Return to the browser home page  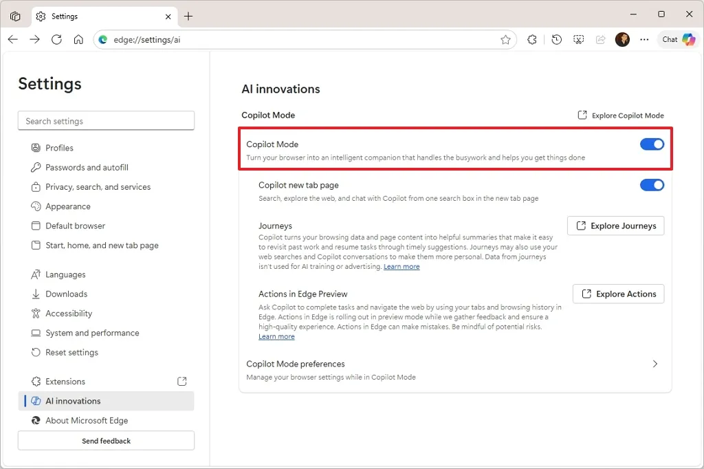point(78,39)
